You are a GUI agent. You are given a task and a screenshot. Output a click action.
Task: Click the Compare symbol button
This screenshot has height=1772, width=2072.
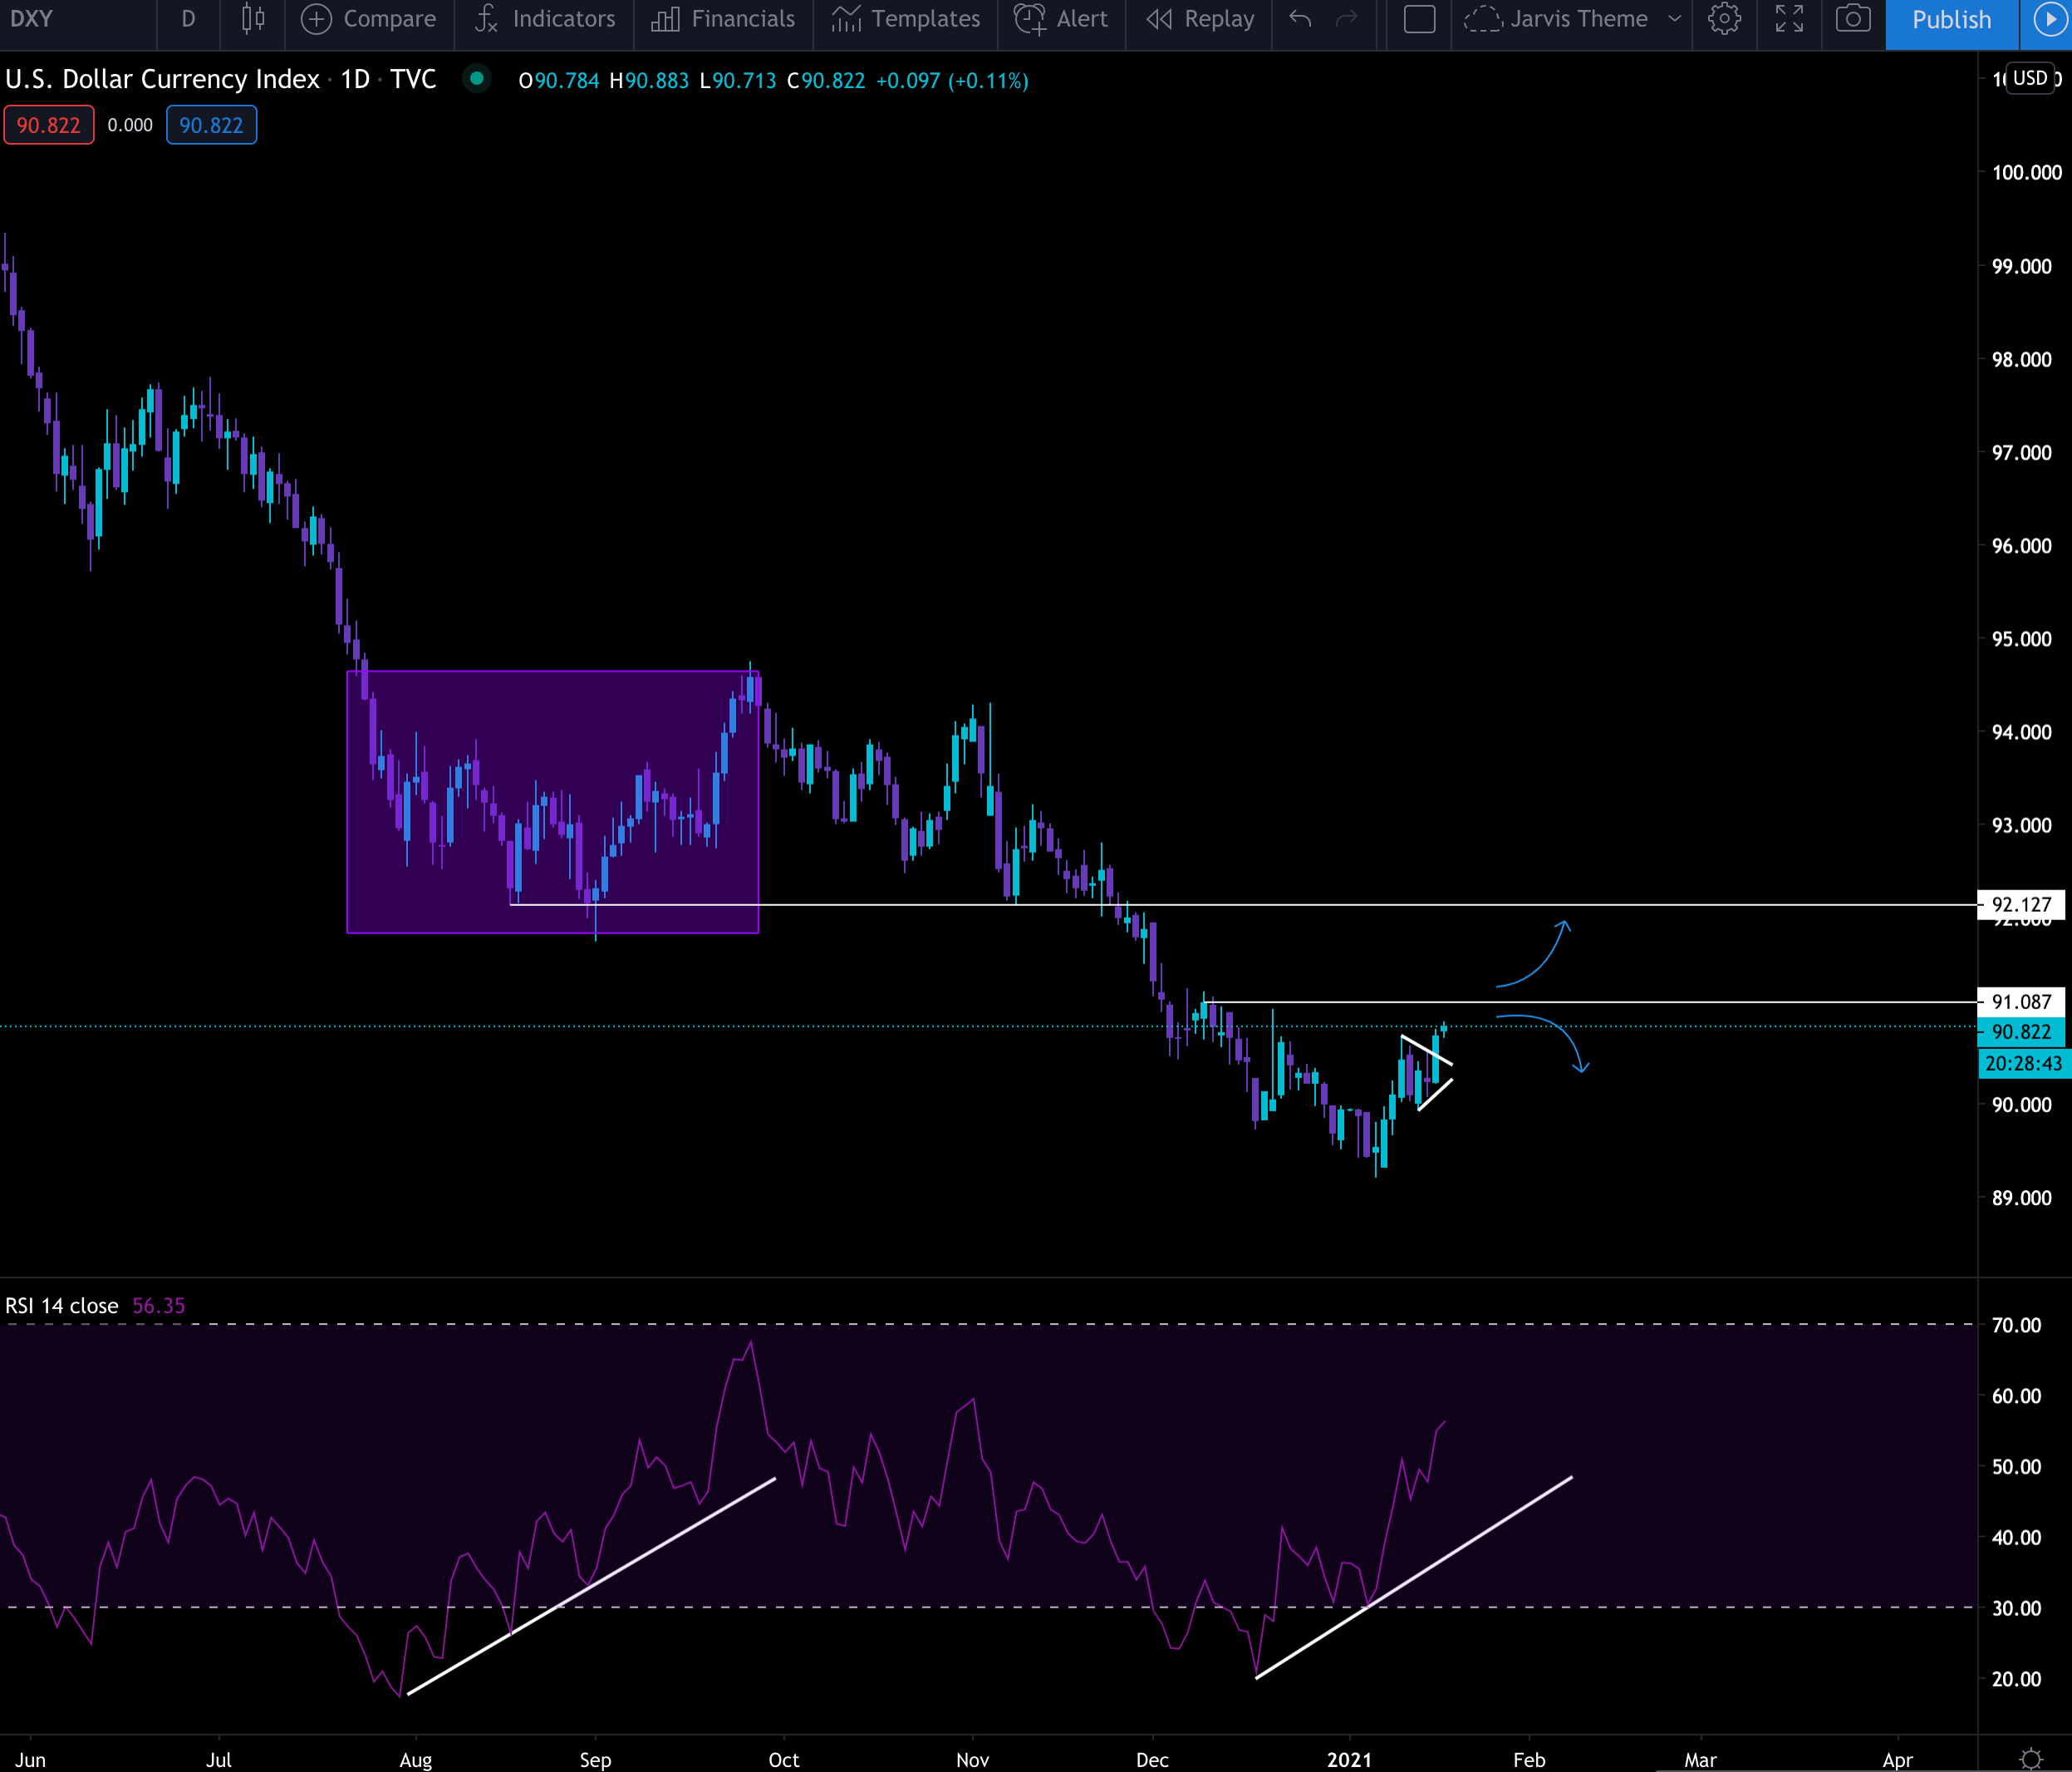coord(369,19)
